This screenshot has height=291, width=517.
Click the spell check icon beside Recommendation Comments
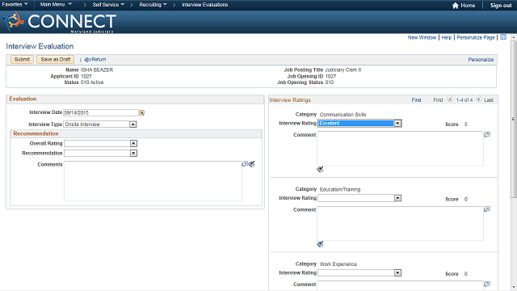252,164
